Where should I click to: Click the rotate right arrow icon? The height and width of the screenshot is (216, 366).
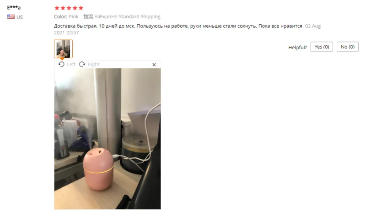[x=82, y=64]
